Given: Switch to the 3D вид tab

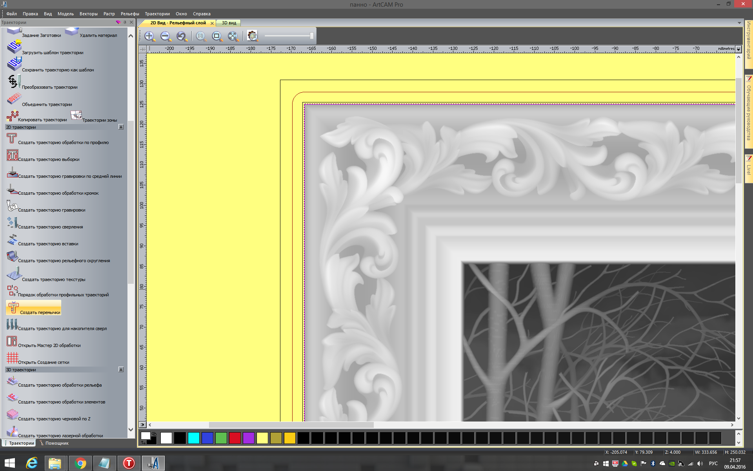Looking at the screenshot, I should [229, 23].
